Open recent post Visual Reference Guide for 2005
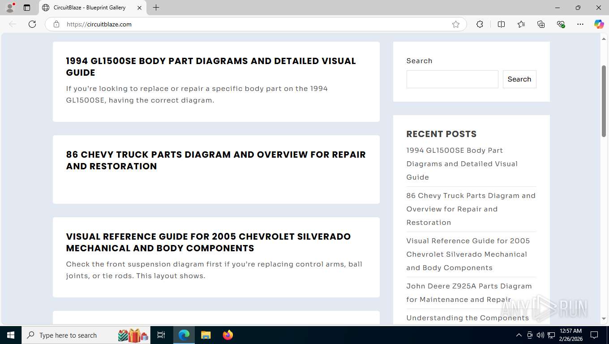 [468, 254]
